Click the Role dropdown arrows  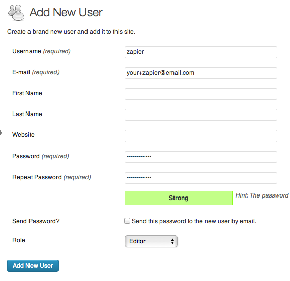pos(172,241)
